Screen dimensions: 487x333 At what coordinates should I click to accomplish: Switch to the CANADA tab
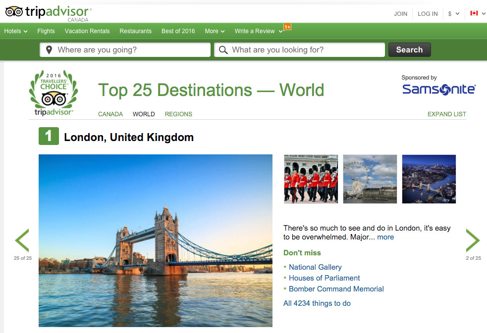tap(110, 114)
